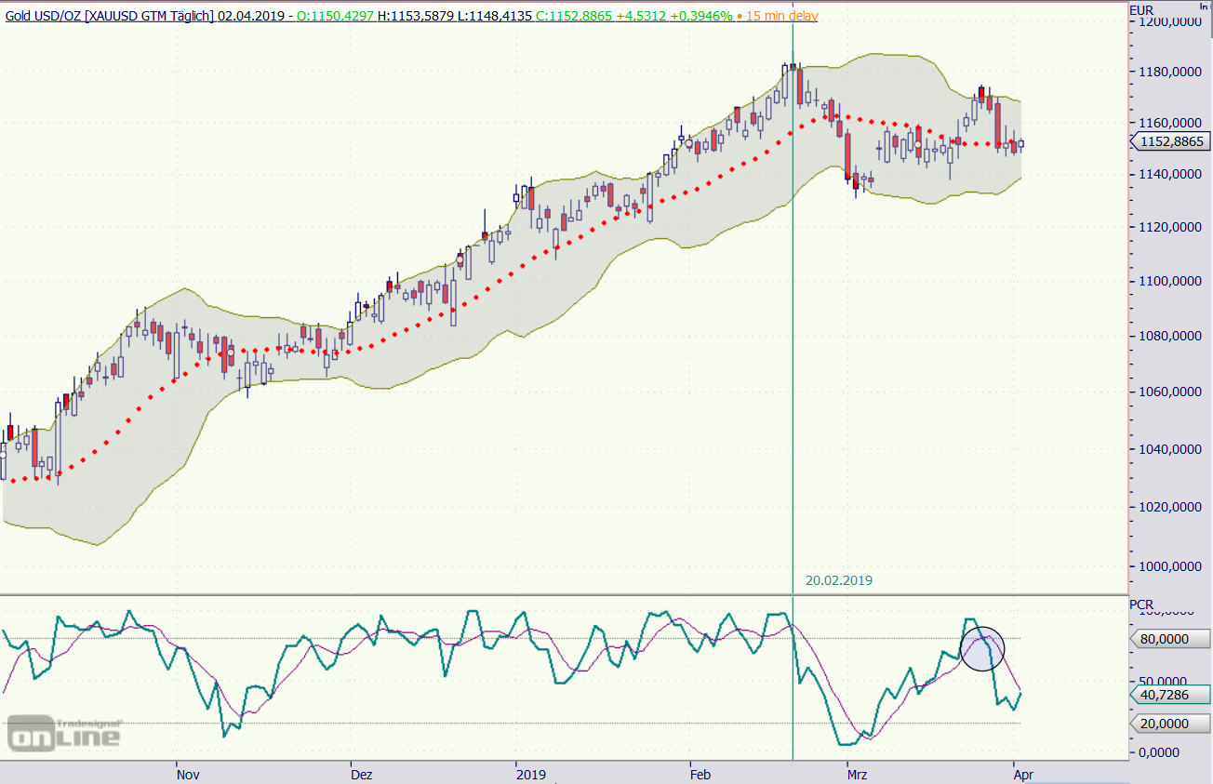Viewport: 1213px width, 784px height.
Task: Select the 20,0000 level tag
Action: tap(1170, 724)
